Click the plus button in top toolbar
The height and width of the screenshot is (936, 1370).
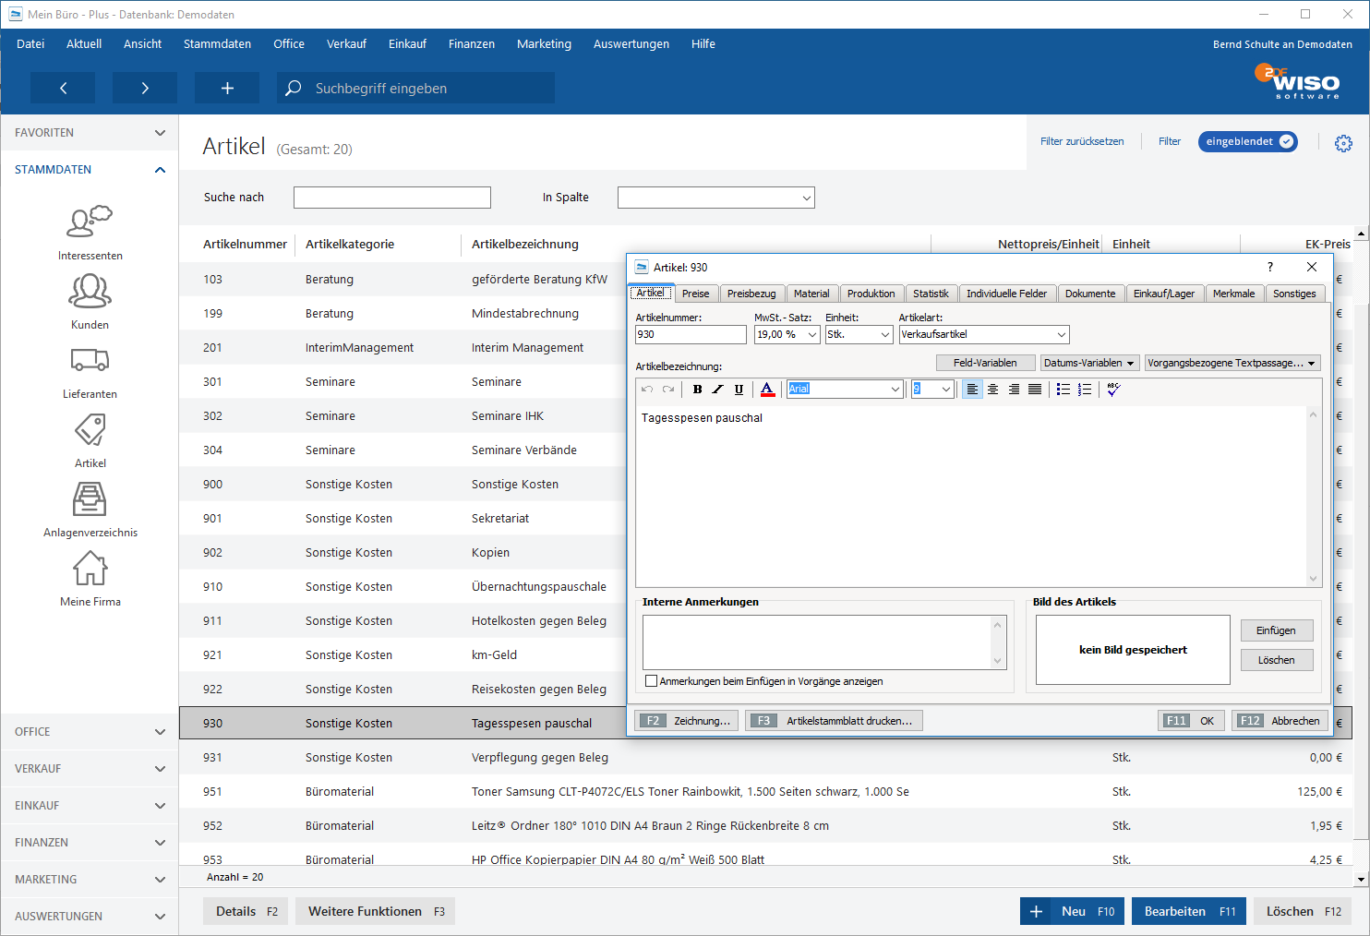[x=227, y=88]
